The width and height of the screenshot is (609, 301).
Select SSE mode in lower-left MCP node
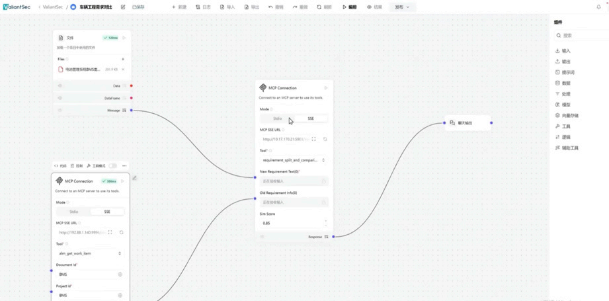tap(106, 212)
